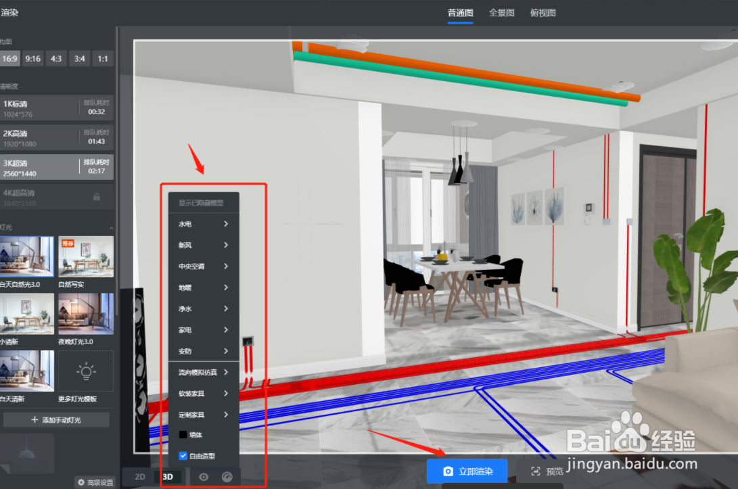Expand the 中央空调 submenu arrow
This screenshot has width=738, height=489.
click(x=226, y=266)
